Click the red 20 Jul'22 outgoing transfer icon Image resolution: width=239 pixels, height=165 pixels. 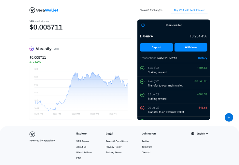pos(142,108)
